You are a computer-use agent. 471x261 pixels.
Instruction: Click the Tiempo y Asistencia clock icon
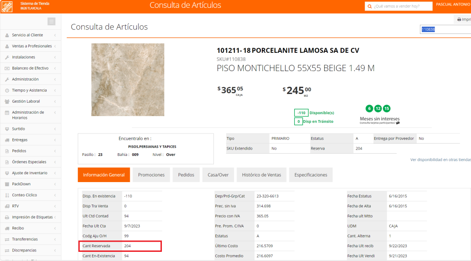[7, 90]
